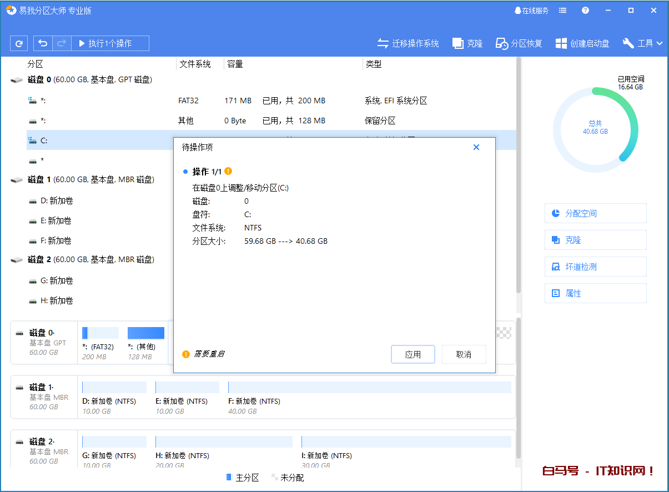Start 坏道检测 from the sidebar
The image size is (669, 492).
pos(595,266)
